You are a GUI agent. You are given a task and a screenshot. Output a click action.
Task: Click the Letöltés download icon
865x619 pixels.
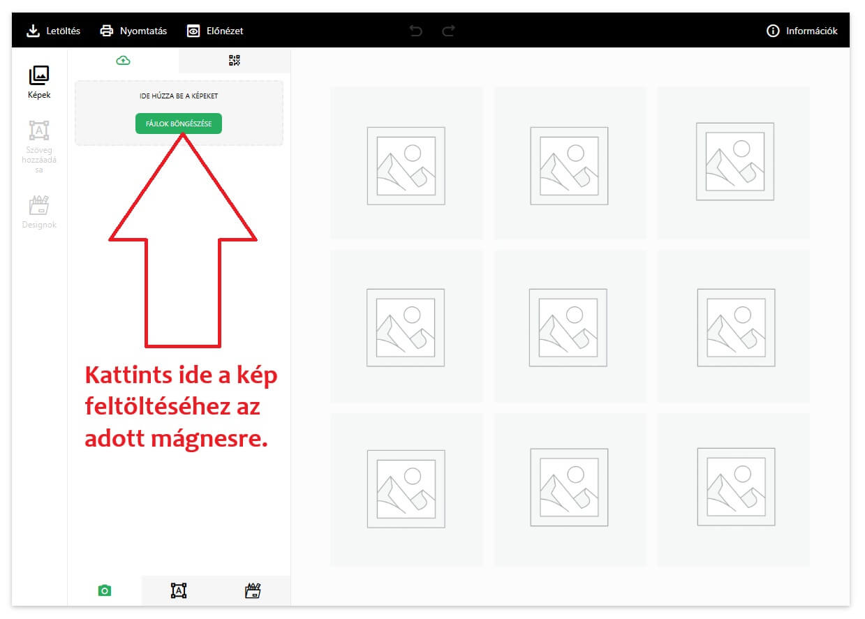32,31
